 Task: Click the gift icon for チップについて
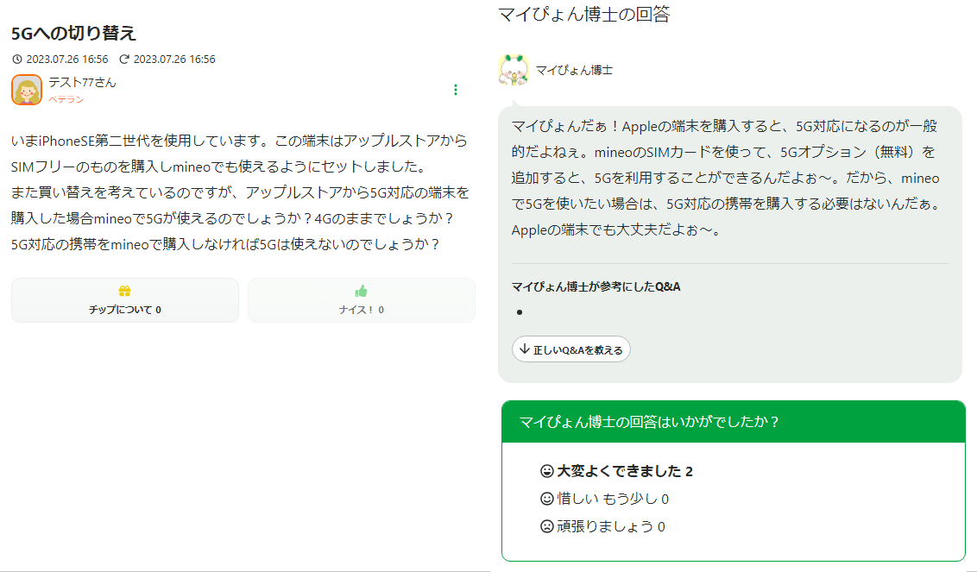tap(124, 292)
